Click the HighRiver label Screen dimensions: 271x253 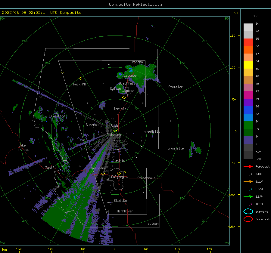pyautogui.click(x=125, y=211)
